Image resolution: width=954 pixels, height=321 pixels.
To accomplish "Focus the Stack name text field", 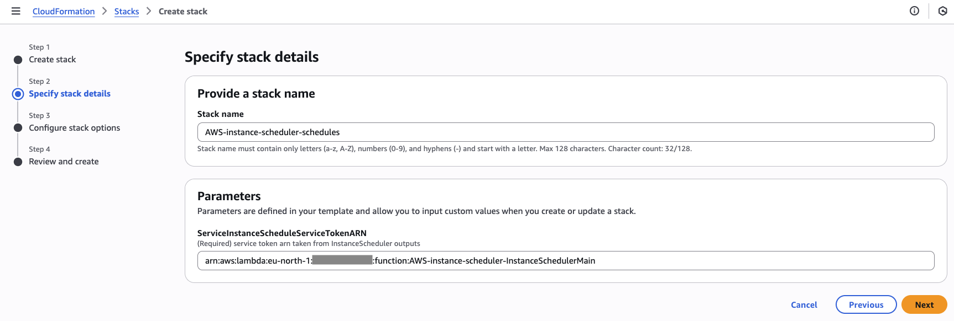I will coord(566,132).
